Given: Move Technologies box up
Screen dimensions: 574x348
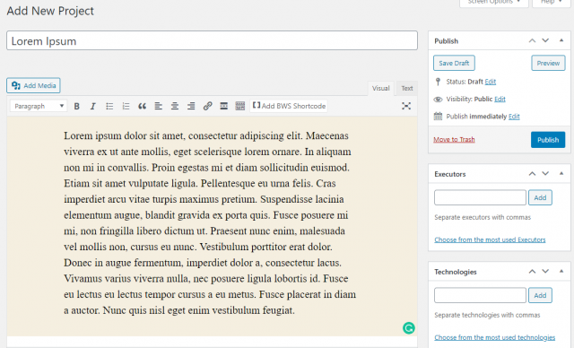Looking at the screenshot, I should coord(532,272).
